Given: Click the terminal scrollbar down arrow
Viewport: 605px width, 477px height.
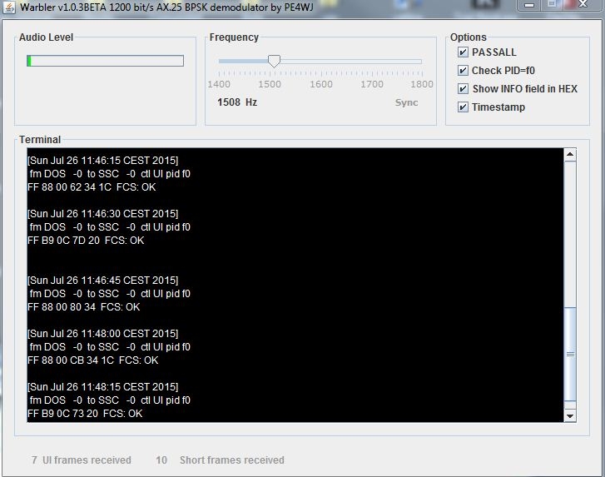Looking at the screenshot, I should click(x=570, y=415).
